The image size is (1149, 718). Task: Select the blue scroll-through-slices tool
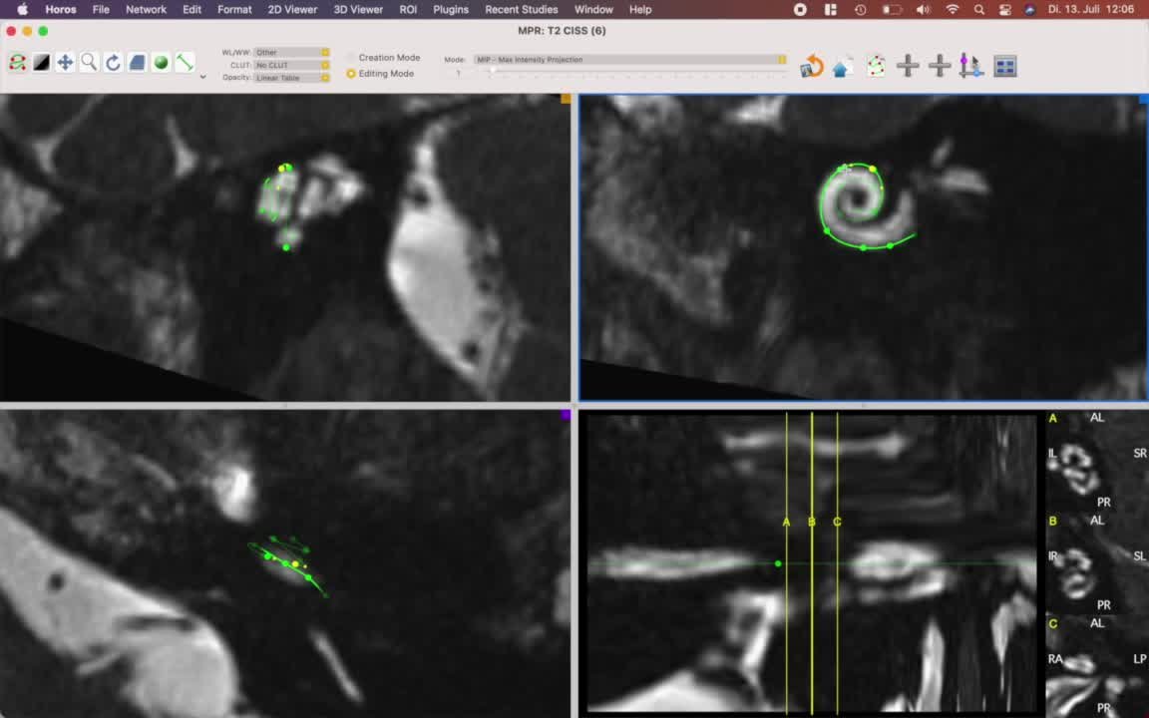point(137,63)
